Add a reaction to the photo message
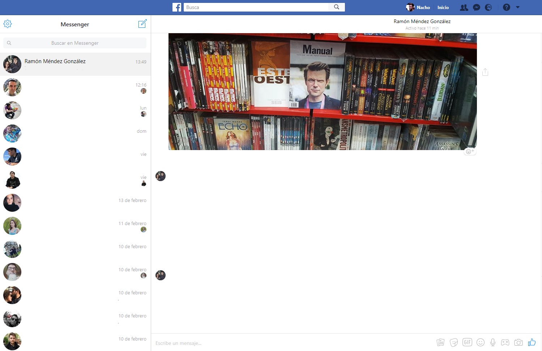Screen dimensions: 542x351 [x=470, y=152]
